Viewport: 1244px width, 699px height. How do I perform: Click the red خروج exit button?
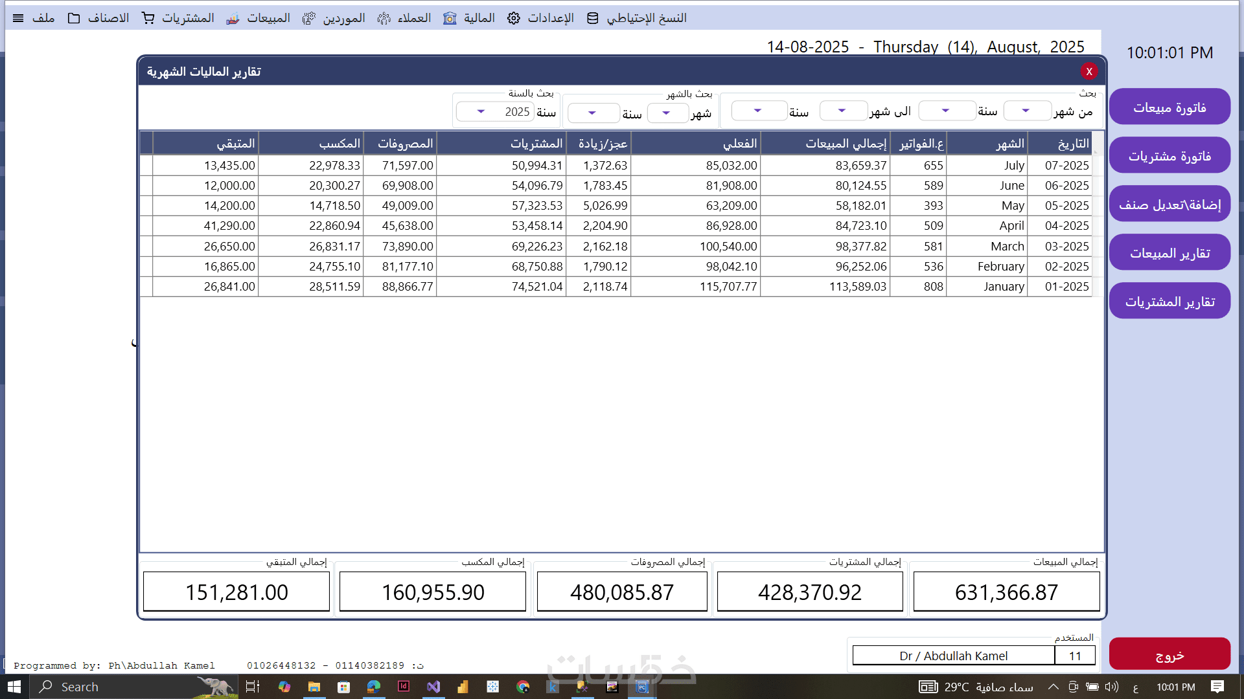click(1169, 655)
